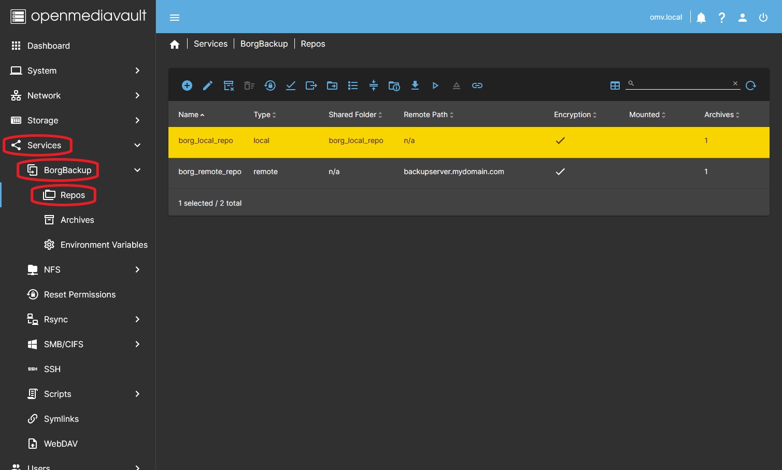Click the pencil edit icon in toolbar
Image resolution: width=782 pixels, height=470 pixels.
208,86
